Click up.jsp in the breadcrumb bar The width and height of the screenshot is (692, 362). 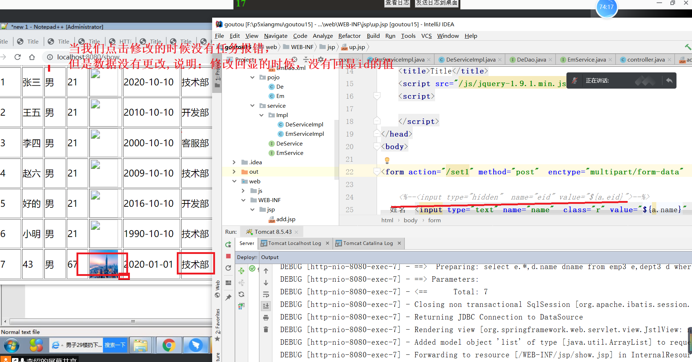[x=353, y=47]
